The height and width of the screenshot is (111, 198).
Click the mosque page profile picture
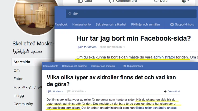pos(36,16)
